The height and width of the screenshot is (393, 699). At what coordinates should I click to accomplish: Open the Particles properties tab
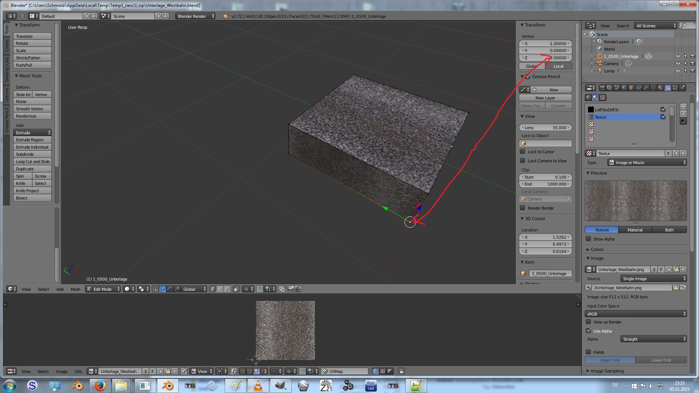[x=675, y=88]
